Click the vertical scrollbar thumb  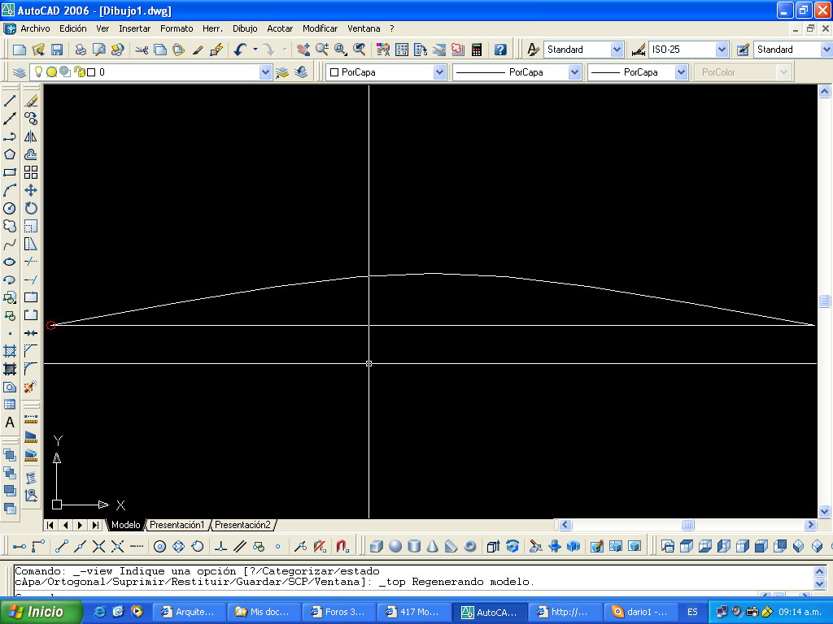(x=824, y=301)
